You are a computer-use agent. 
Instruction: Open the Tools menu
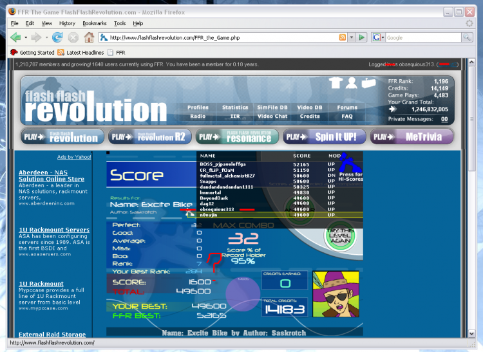[x=120, y=23]
